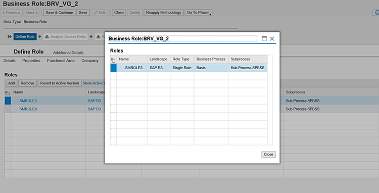Click the first stage arrow before Define Role
This screenshot has width=379, height=193.
tap(10, 37)
